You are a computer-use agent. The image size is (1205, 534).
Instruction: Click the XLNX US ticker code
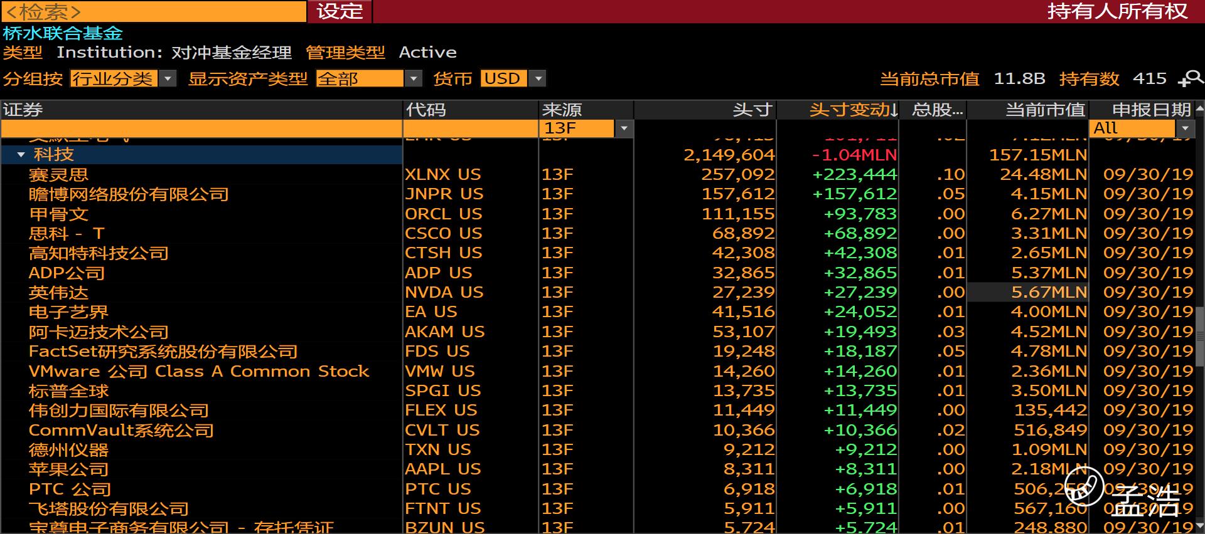[x=443, y=174]
